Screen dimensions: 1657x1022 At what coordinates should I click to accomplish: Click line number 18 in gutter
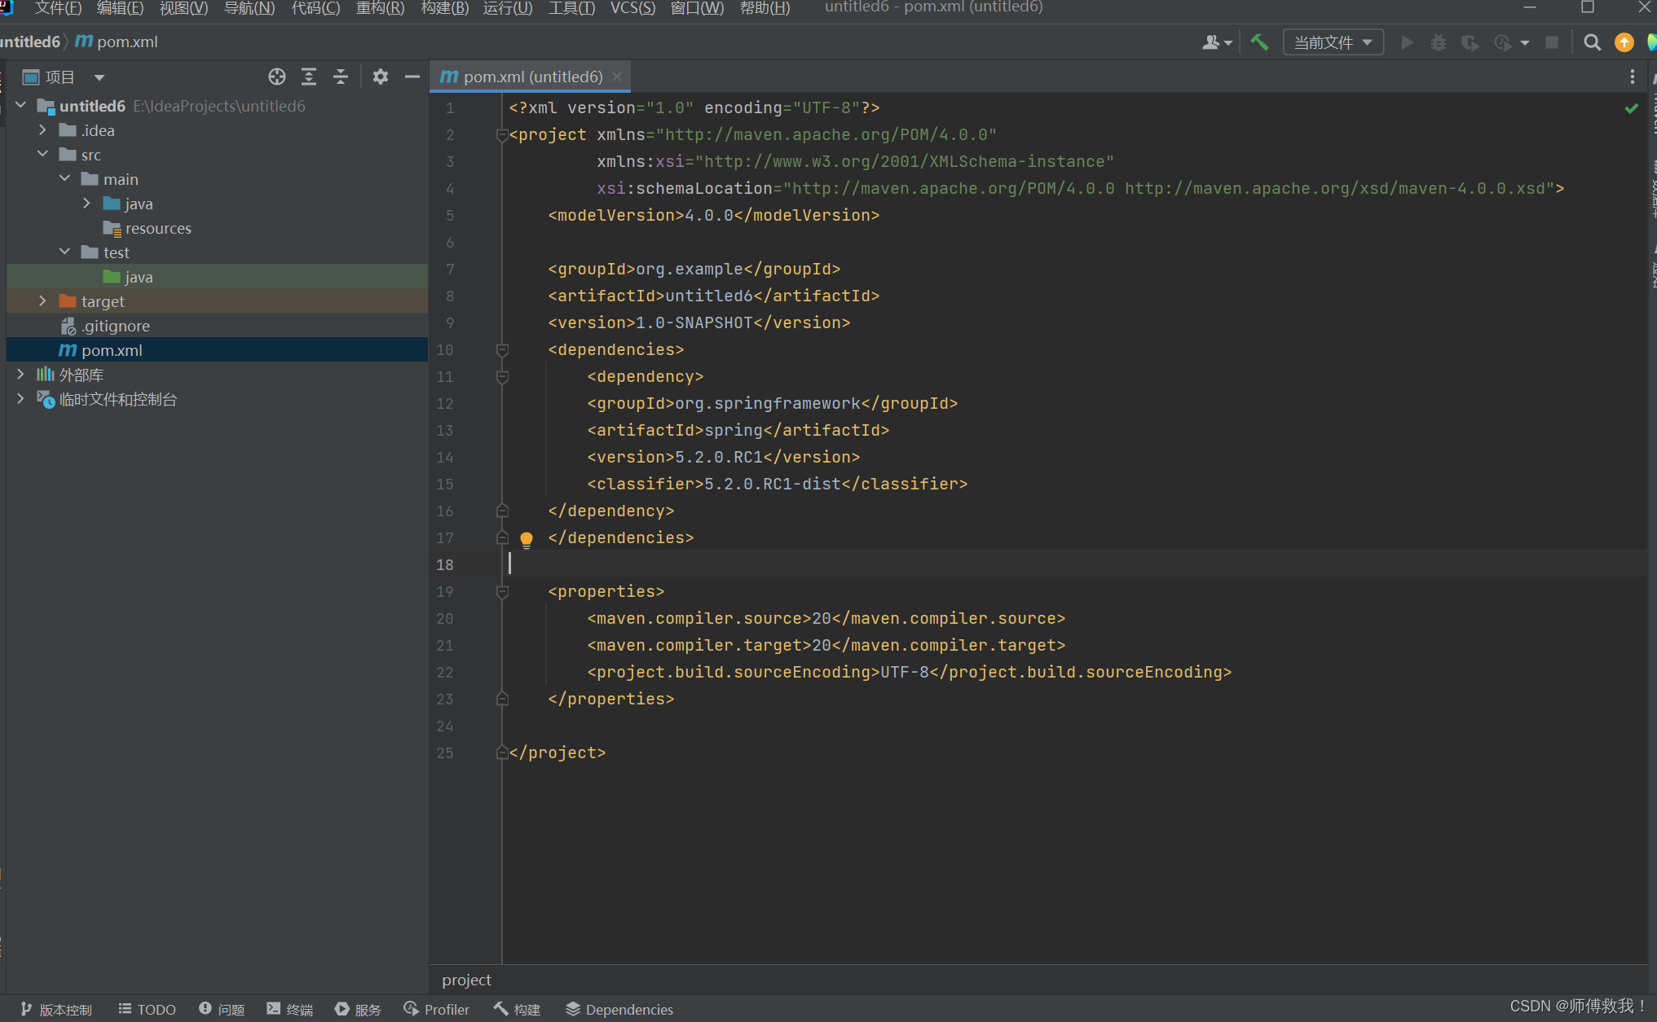point(444,564)
